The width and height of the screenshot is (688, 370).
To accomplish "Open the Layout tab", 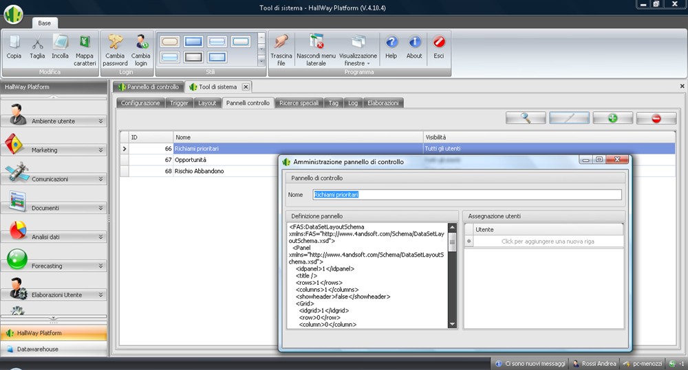I will coord(207,103).
